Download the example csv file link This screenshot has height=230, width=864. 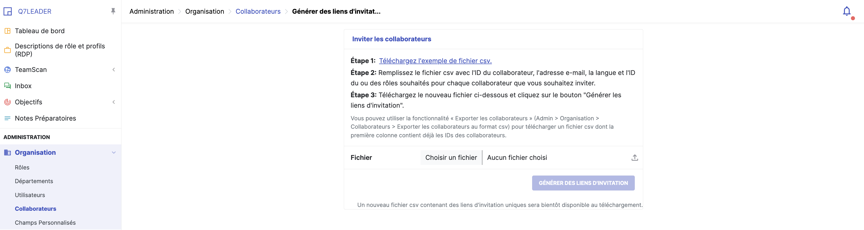click(x=435, y=61)
